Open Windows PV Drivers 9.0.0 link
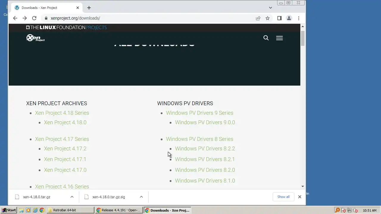 click(x=205, y=122)
